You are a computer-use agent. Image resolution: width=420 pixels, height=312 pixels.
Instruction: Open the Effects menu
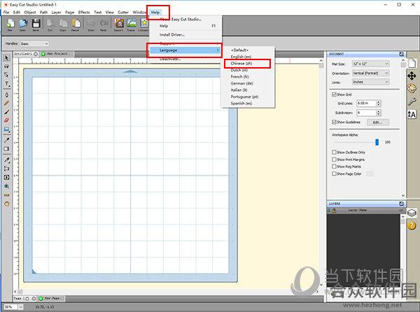pos(84,13)
